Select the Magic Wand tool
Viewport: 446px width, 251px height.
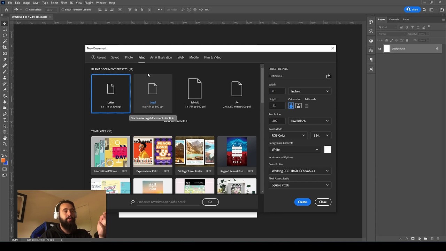point(5,41)
